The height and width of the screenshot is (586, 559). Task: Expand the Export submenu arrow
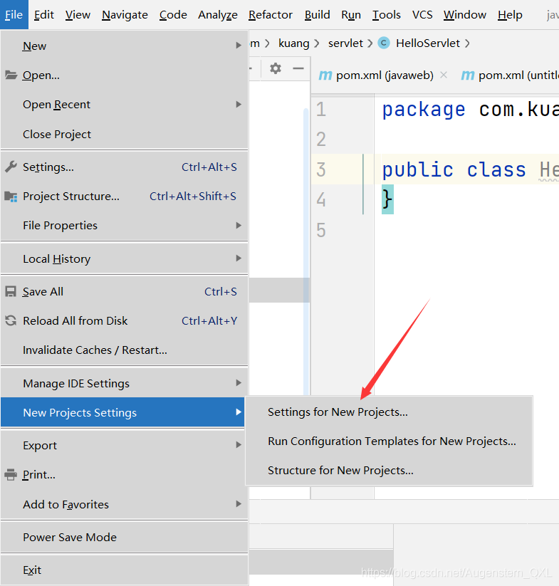[x=239, y=445]
